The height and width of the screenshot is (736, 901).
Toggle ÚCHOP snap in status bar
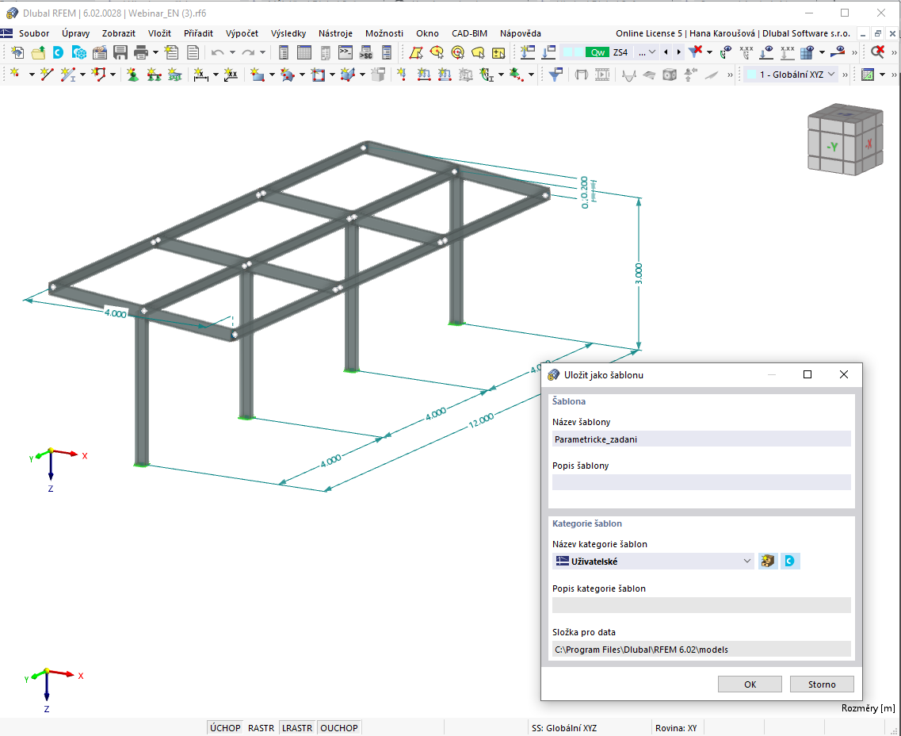pyautogui.click(x=225, y=728)
